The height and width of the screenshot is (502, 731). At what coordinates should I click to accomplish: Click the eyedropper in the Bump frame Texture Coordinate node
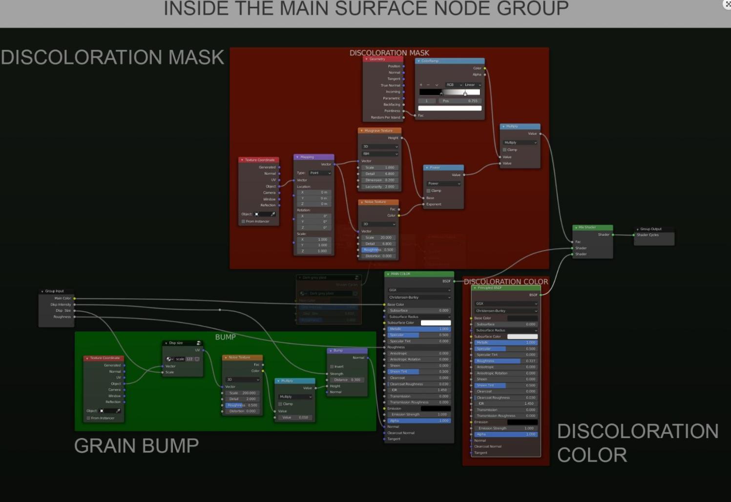click(118, 411)
